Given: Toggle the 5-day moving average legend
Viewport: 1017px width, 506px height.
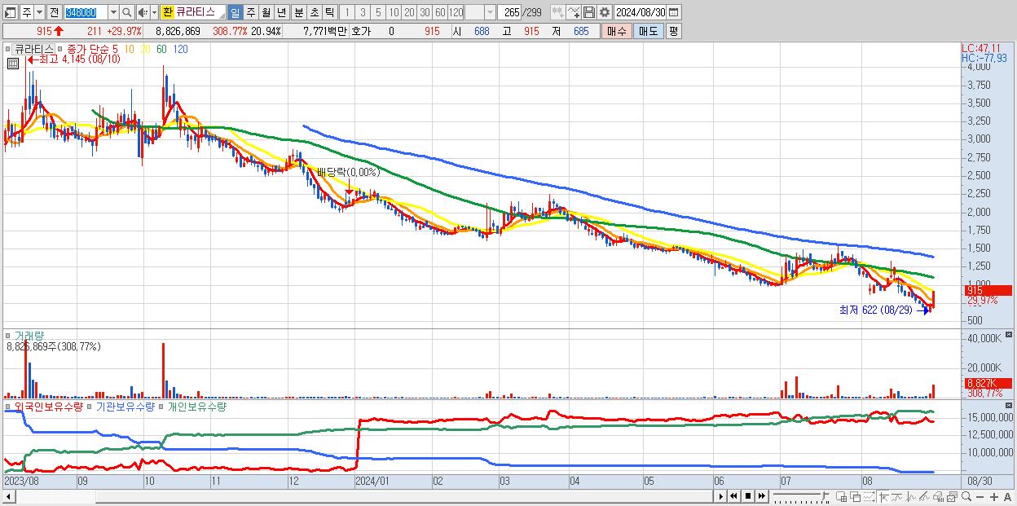Looking at the screenshot, I should 115,49.
